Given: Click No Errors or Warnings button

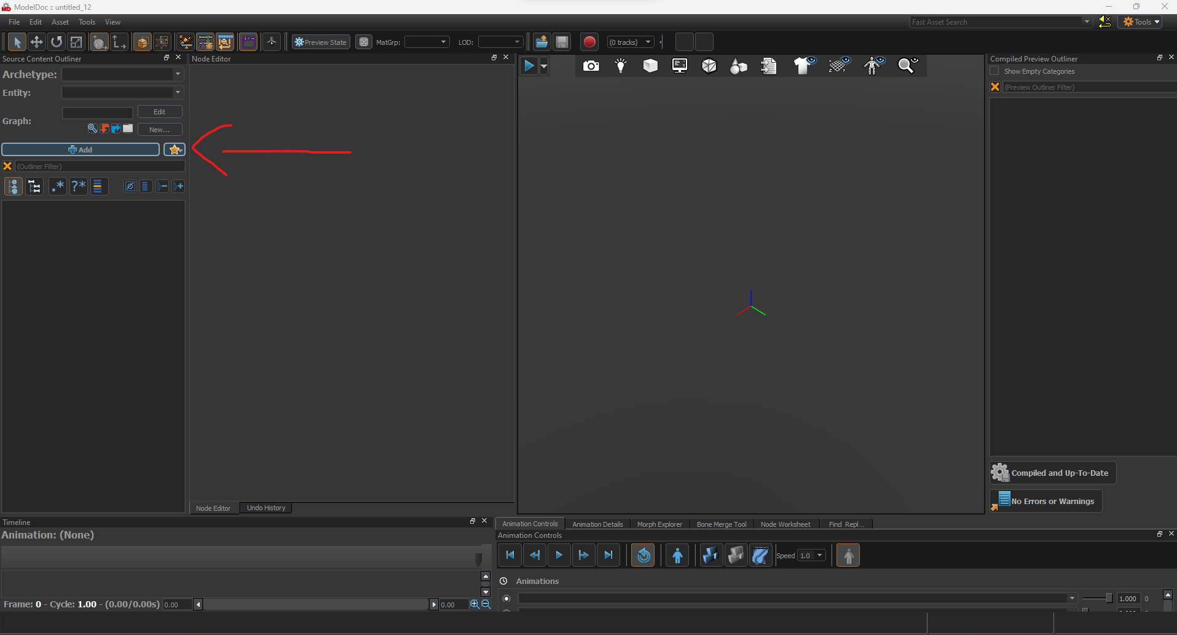Looking at the screenshot, I should point(1046,501).
